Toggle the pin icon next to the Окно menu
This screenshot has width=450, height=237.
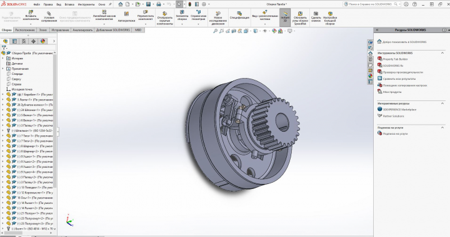[x=110, y=4]
